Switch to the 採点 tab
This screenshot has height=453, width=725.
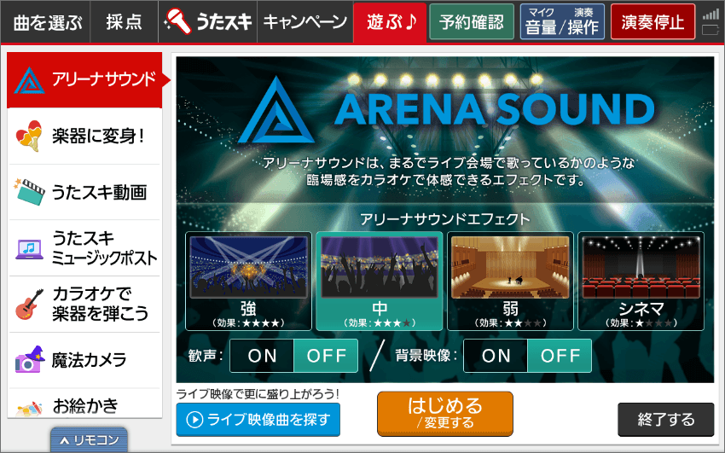[124, 22]
